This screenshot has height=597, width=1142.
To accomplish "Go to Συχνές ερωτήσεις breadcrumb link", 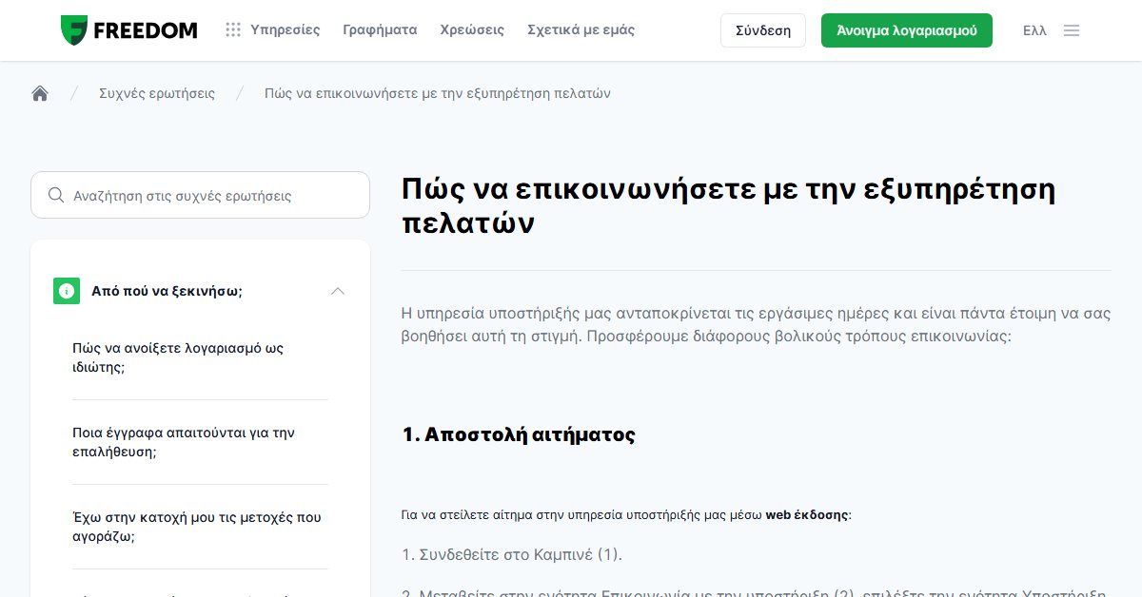I will (157, 93).
